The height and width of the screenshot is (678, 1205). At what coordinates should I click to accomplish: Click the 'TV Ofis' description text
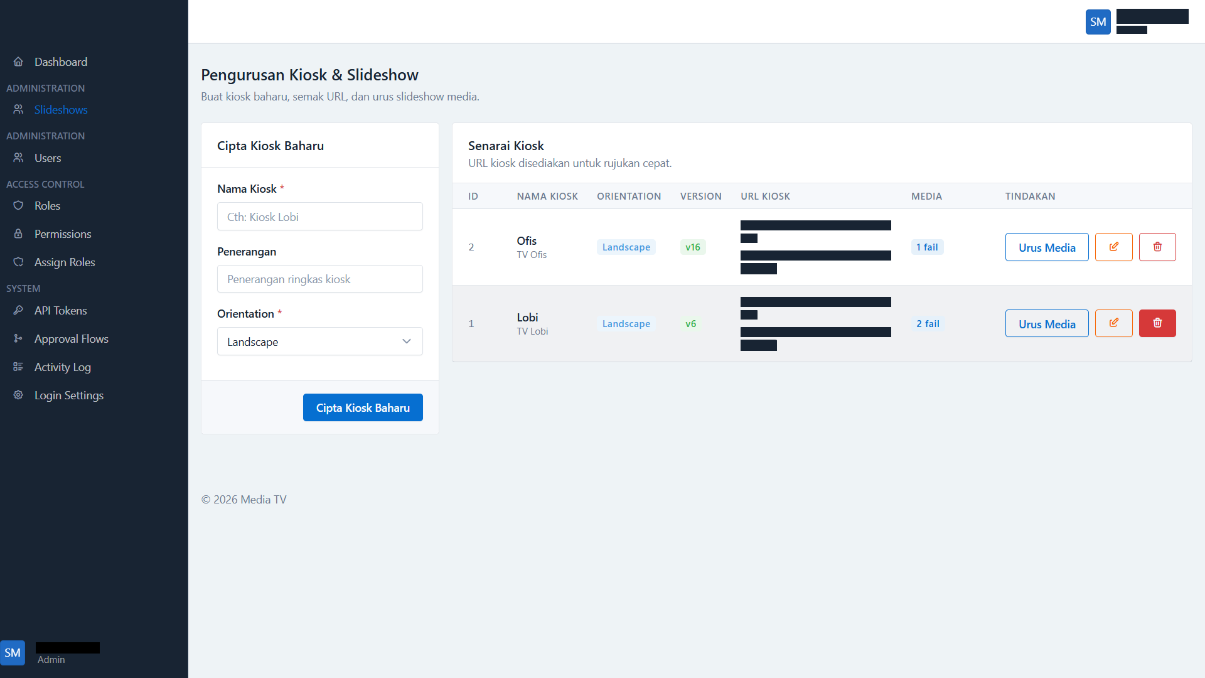pyautogui.click(x=532, y=255)
